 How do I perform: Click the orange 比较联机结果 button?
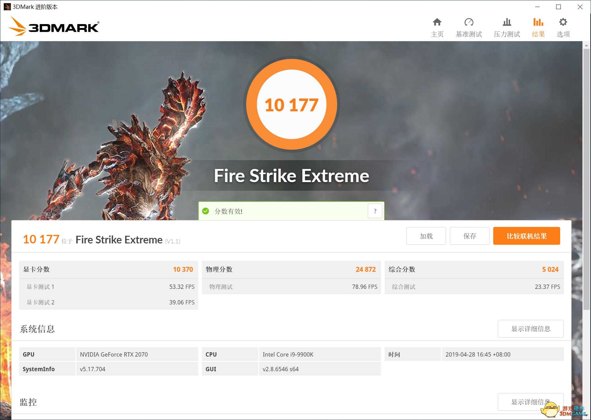527,236
